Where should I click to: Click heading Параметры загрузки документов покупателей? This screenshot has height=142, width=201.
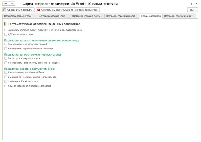[x=33, y=55]
